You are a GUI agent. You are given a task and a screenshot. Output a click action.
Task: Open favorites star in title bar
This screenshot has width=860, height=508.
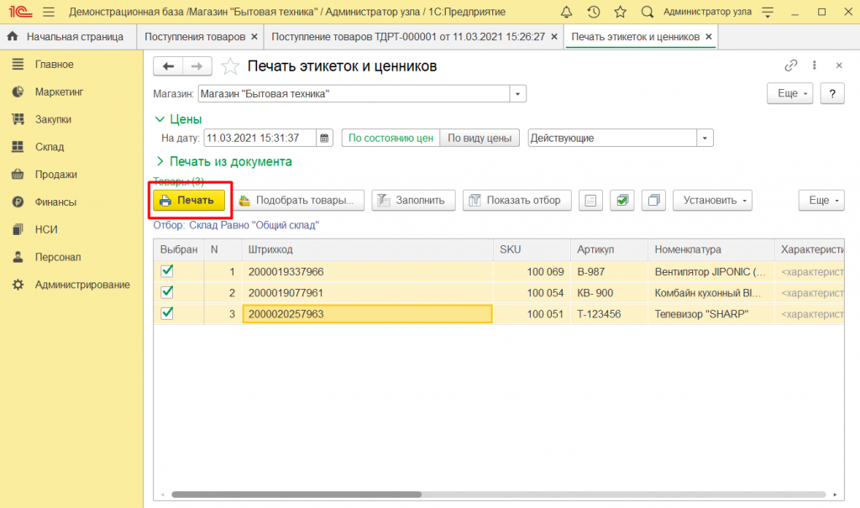click(620, 12)
